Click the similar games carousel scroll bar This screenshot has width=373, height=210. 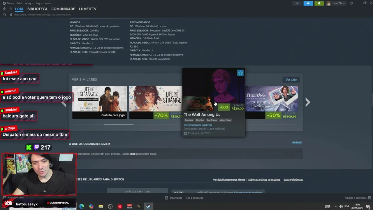coord(119,125)
